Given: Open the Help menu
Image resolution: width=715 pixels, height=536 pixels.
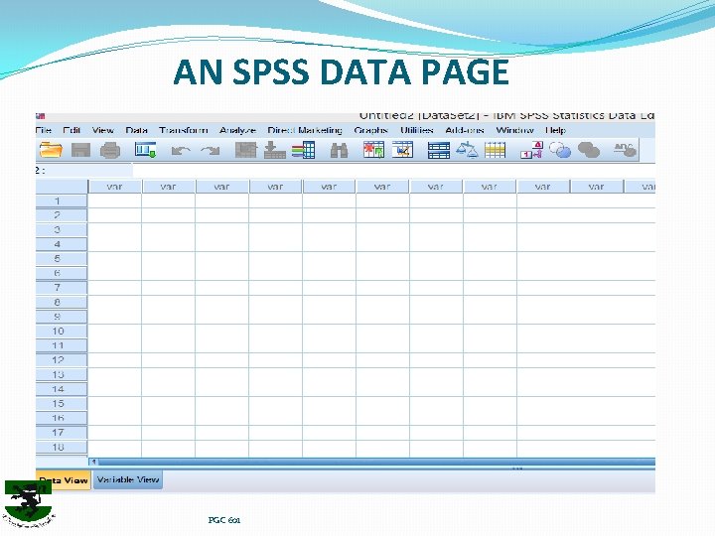Looking at the screenshot, I should click(x=555, y=130).
